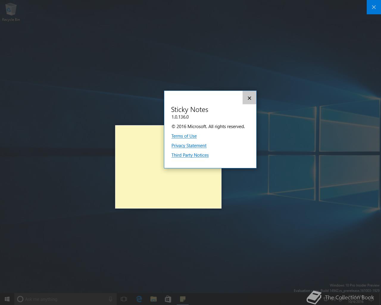Click the 'Sticky Notes' dialog title
381x305 pixels.
click(190, 110)
